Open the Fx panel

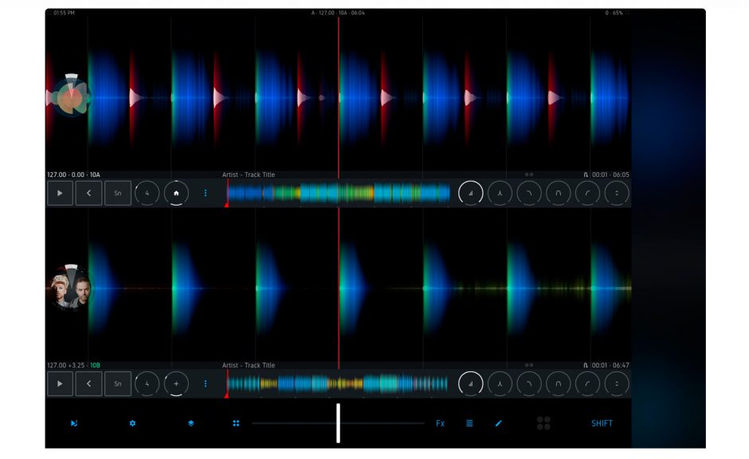tap(439, 423)
